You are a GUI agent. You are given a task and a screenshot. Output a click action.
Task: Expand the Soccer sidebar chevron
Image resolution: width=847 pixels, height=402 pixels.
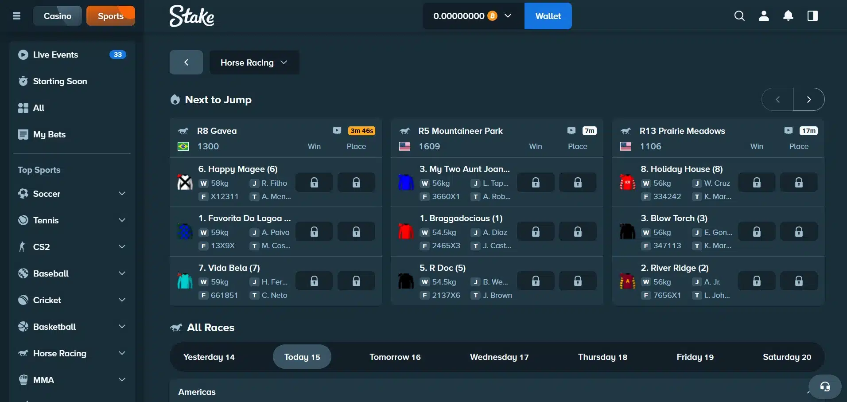click(122, 194)
